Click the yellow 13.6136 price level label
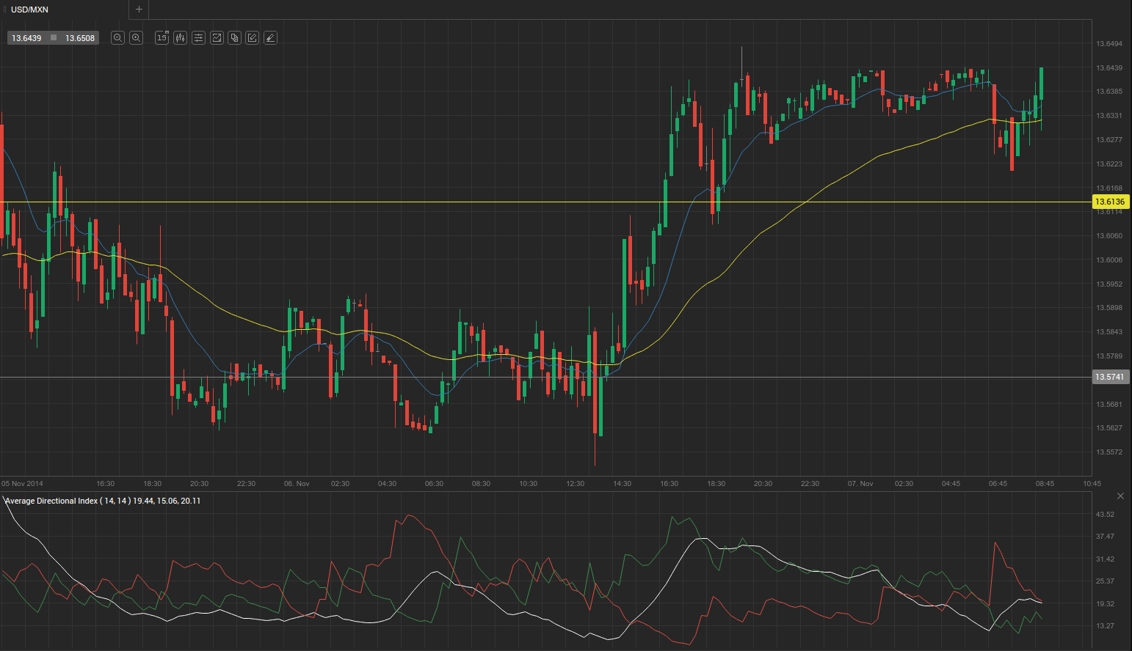 click(1109, 202)
